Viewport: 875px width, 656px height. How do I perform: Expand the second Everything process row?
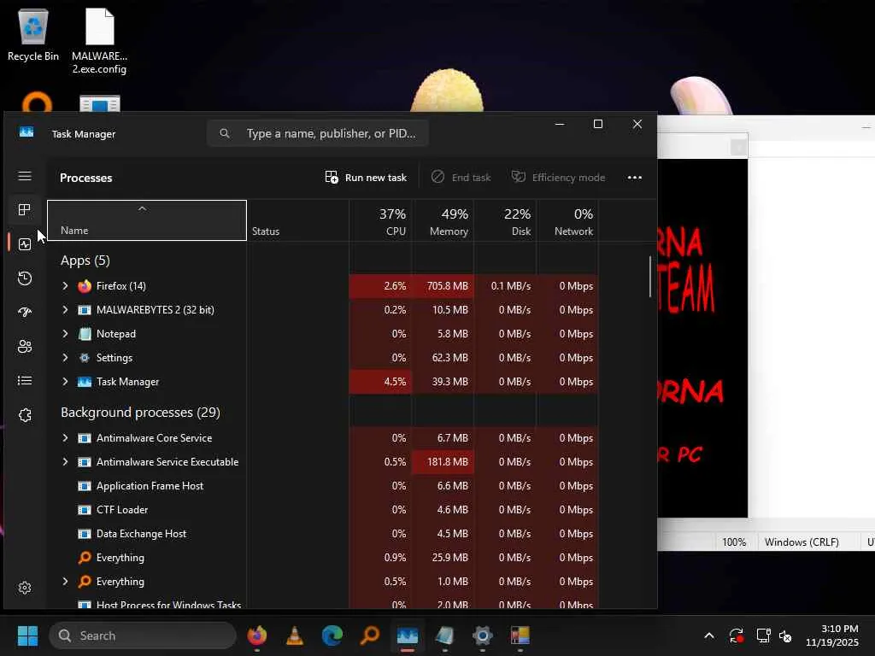(x=65, y=581)
